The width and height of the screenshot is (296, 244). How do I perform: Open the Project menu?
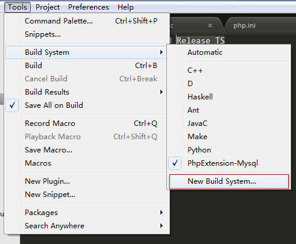click(x=48, y=7)
